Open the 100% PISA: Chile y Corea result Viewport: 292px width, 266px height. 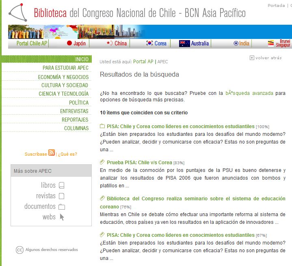(x=180, y=127)
